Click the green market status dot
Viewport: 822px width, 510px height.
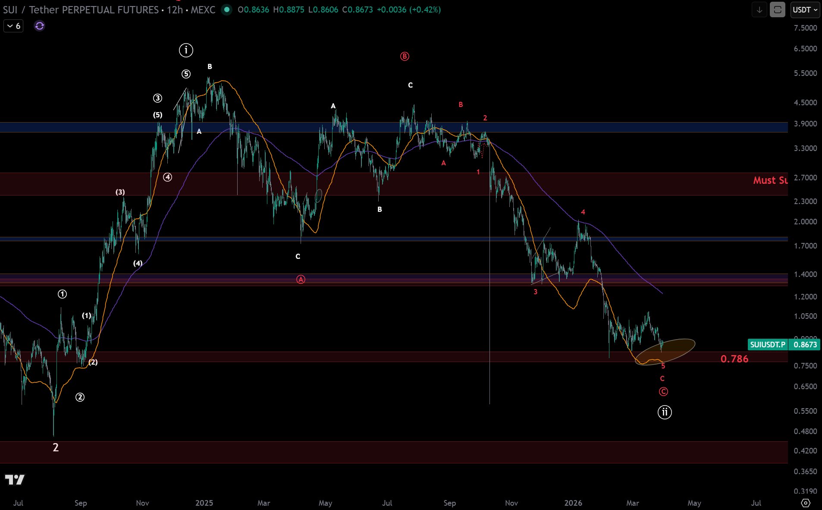[226, 9]
